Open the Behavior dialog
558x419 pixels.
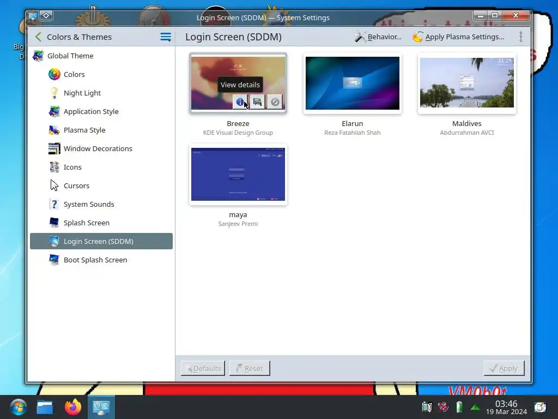(x=378, y=37)
